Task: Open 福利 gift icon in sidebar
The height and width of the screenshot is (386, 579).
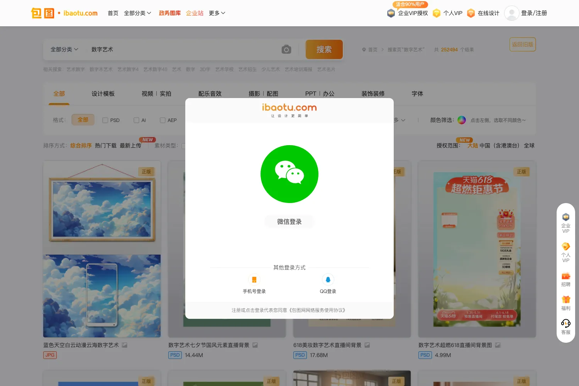Action: pyautogui.click(x=566, y=303)
